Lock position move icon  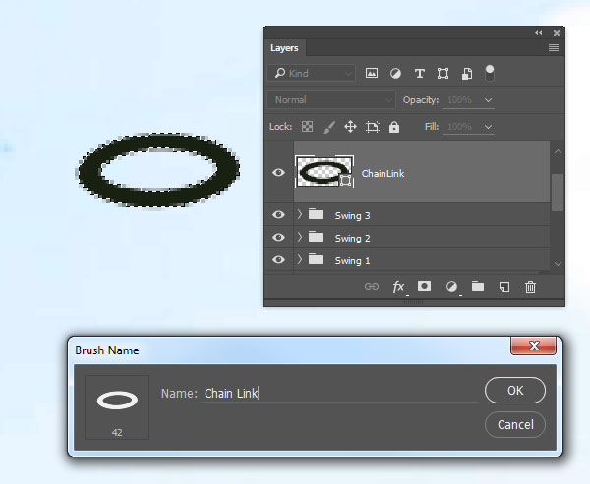(350, 127)
